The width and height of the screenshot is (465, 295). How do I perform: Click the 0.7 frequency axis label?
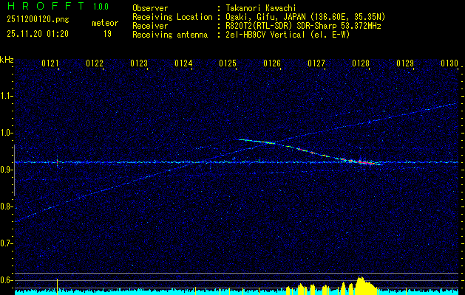(7, 243)
